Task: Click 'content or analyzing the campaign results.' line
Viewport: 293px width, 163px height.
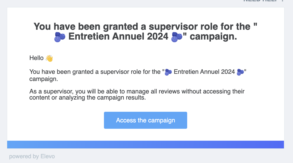Action: tap(87, 97)
